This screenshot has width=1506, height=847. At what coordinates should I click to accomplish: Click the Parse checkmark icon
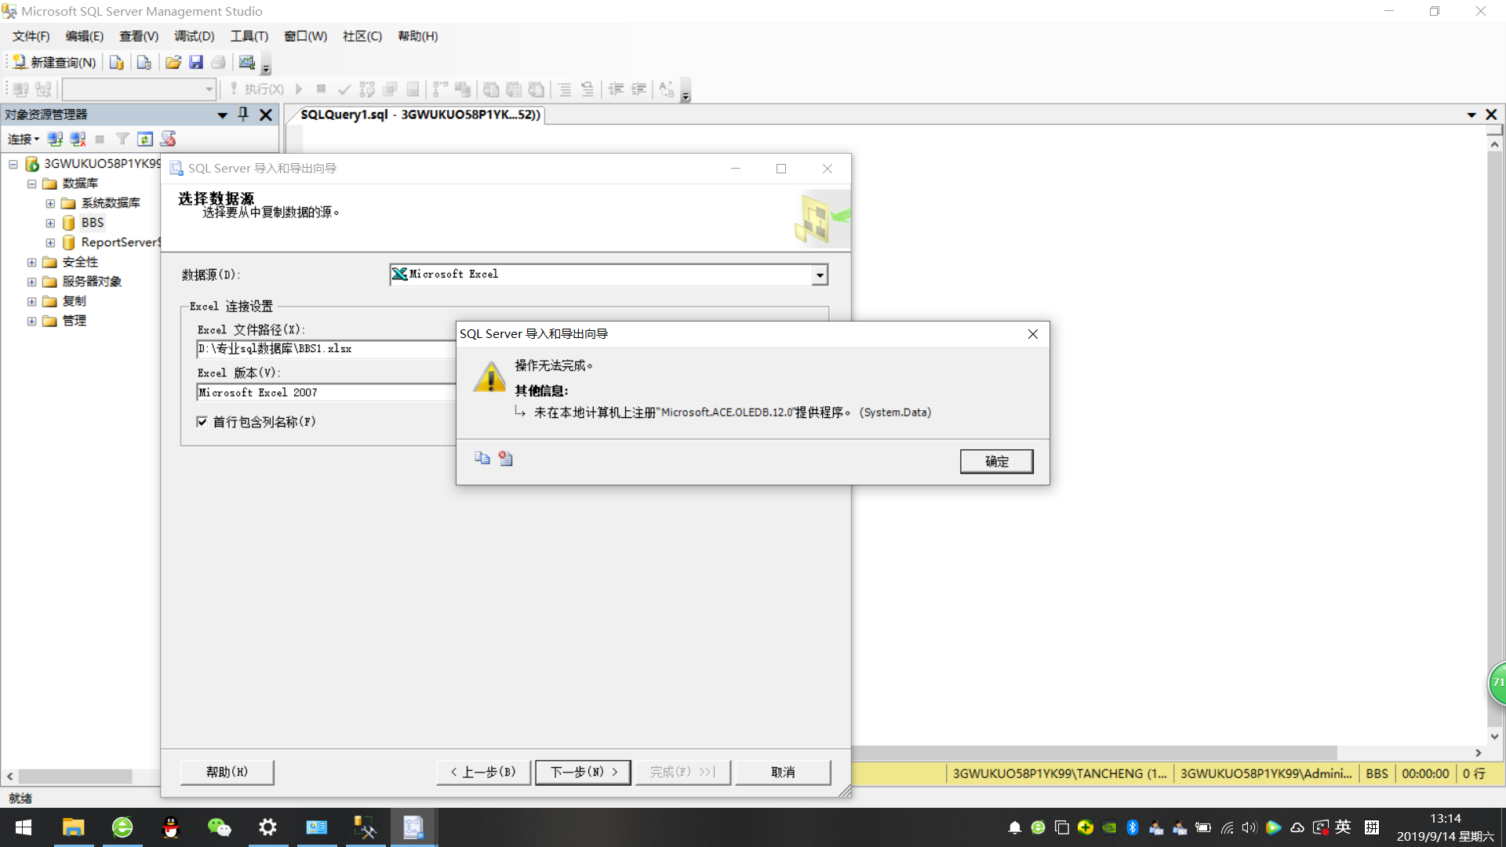(344, 89)
